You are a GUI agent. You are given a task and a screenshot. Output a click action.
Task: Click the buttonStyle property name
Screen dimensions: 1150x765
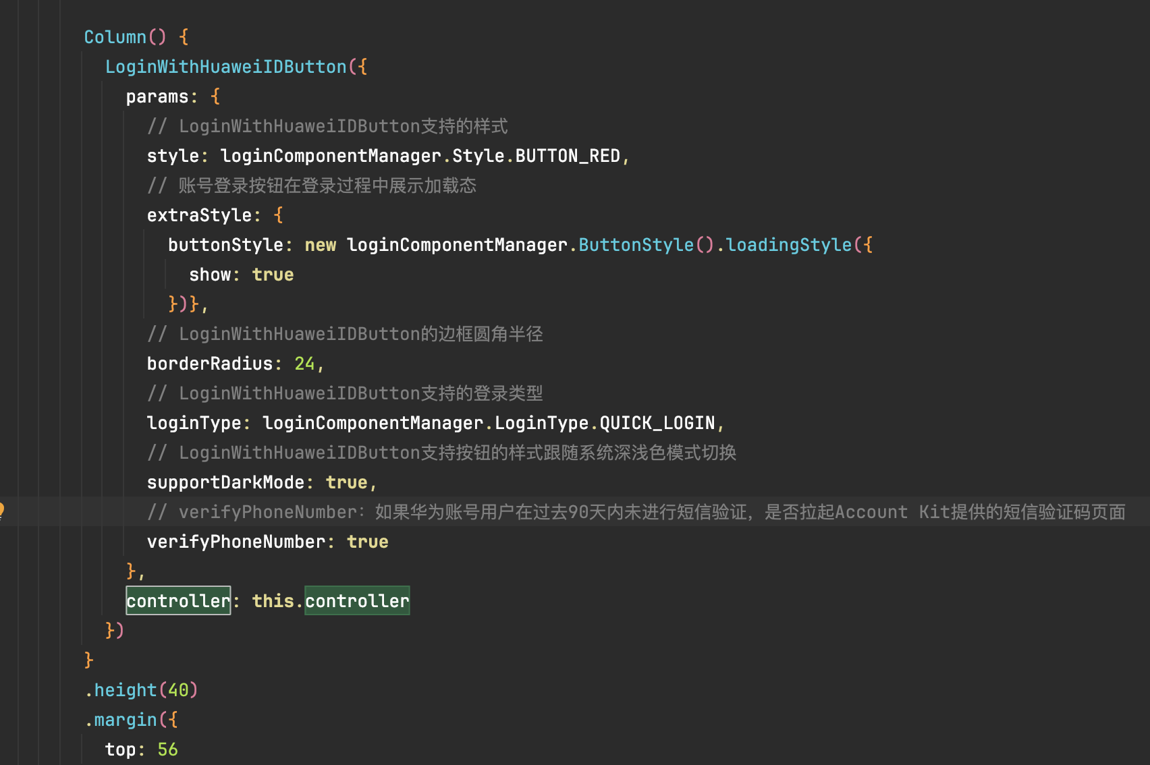point(225,245)
